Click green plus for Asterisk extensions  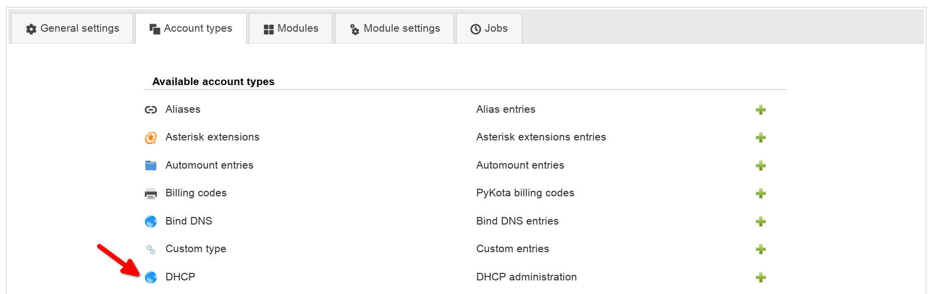point(760,137)
